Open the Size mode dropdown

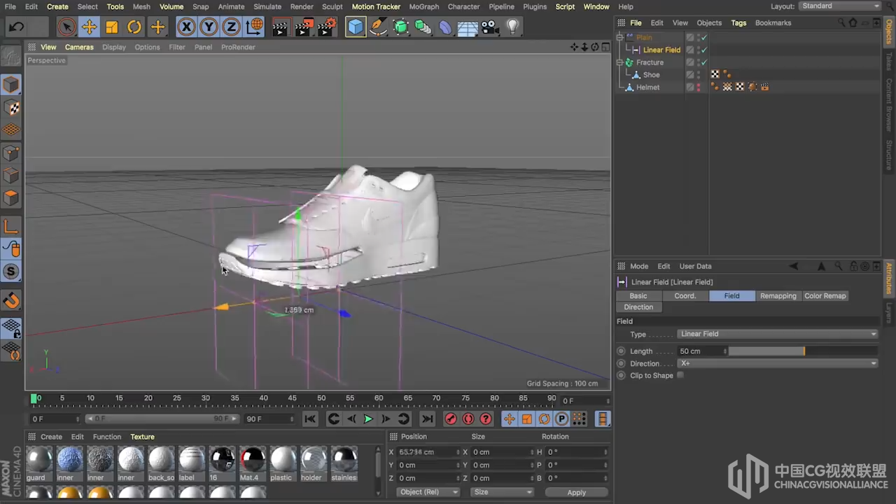coord(503,492)
